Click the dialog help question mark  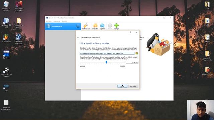[130, 32]
